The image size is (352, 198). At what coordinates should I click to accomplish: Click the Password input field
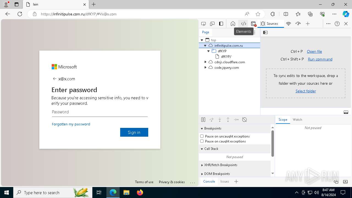(100, 112)
